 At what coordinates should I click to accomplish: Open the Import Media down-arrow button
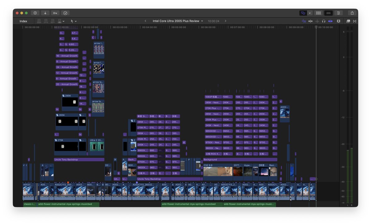click(x=45, y=13)
